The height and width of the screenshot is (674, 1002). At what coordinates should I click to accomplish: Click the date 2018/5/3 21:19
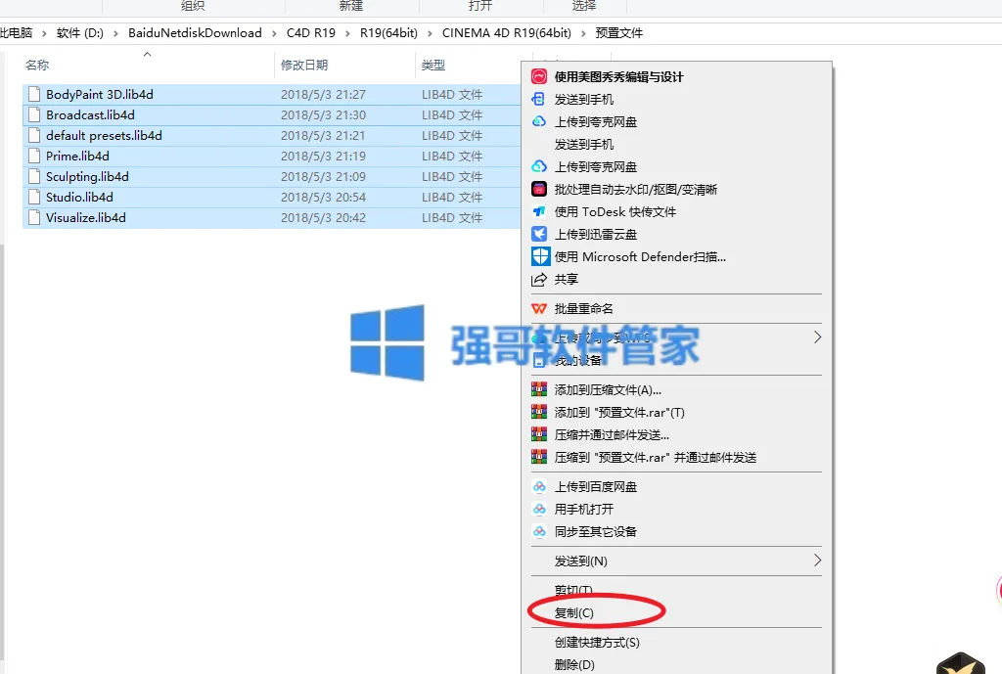(323, 156)
